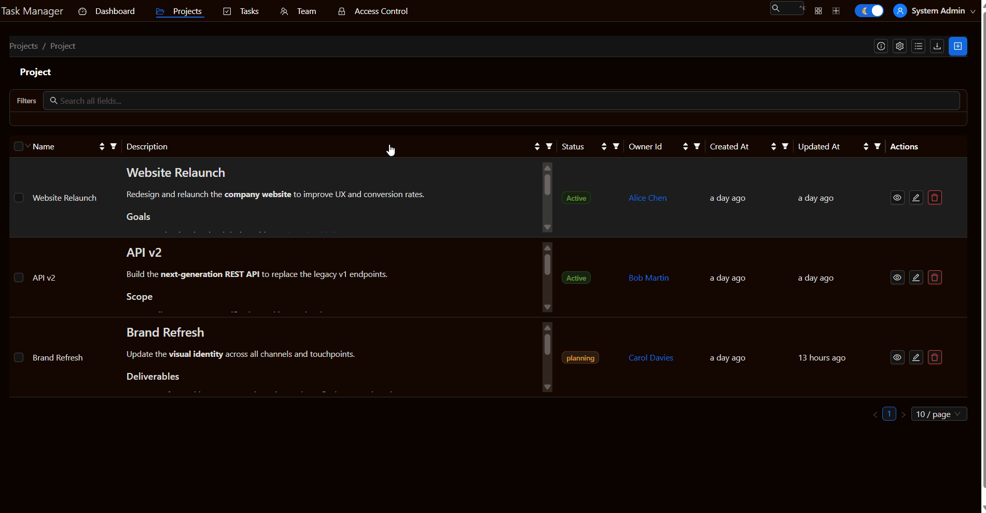Screen dimensions: 986x513
Task: Open the 10 / page size dropdown
Action: (x=939, y=414)
